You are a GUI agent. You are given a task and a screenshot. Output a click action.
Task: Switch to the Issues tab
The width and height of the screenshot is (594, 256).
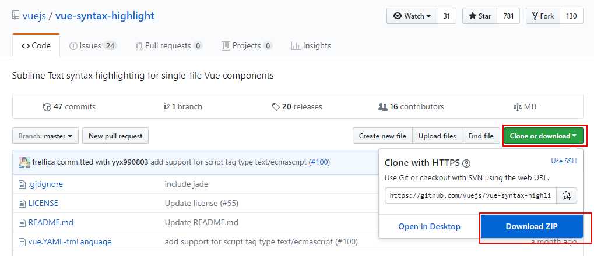93,46
